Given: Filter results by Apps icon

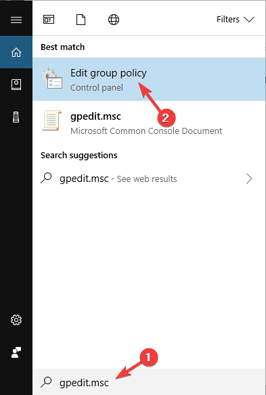Looking at the screenshot, I should [49, 20].
